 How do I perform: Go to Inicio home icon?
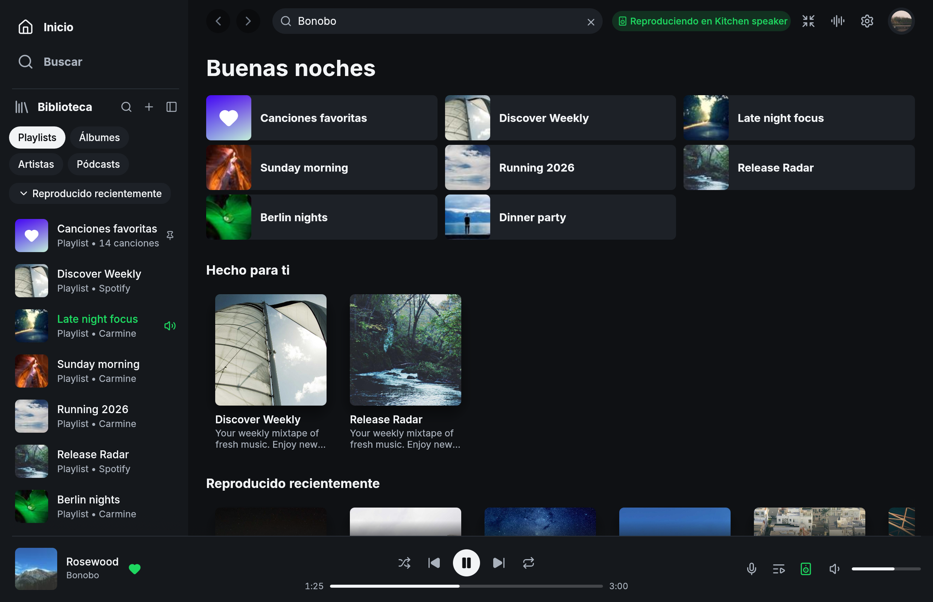(26, 27)
